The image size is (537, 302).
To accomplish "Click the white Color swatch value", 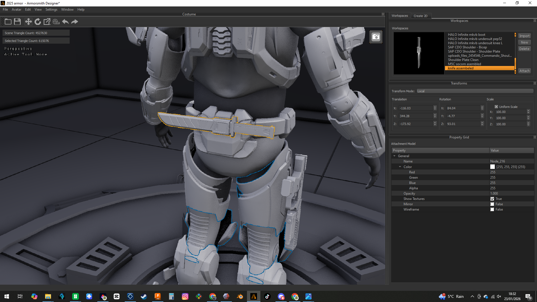I will pos(493,167).
